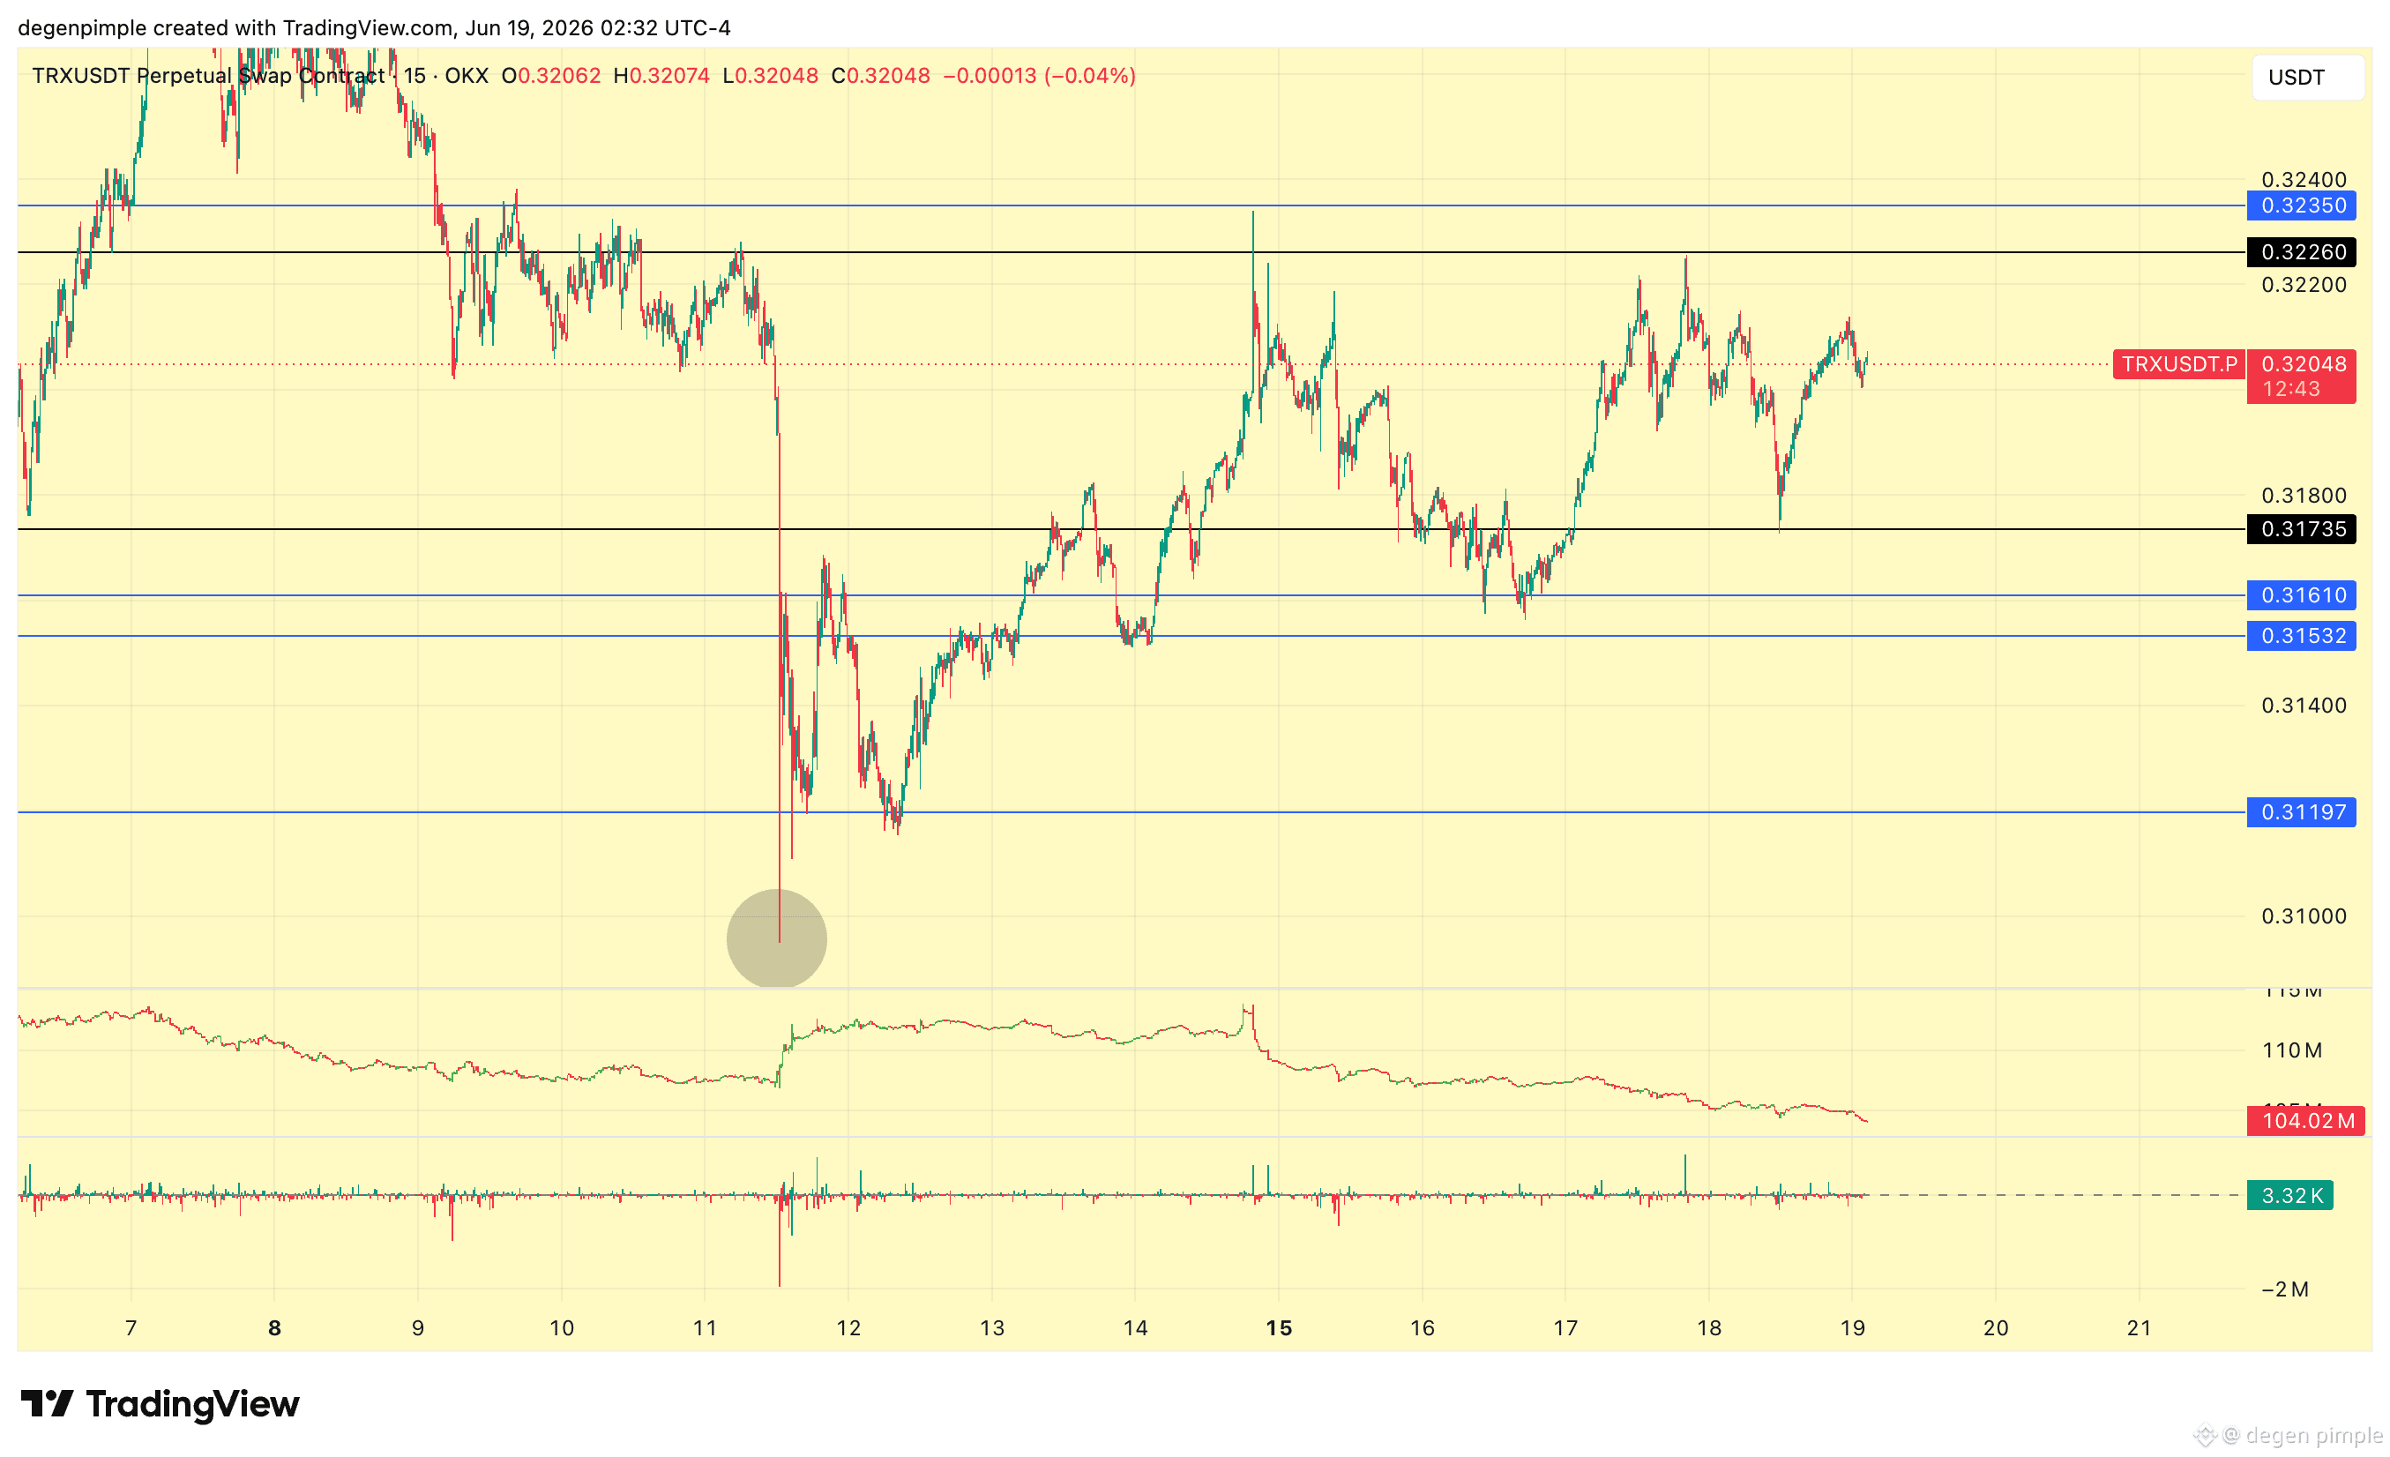Viewport: 2390px width, 1457px height.
Task: Open the USDT currency selector
Action: point(2306,78)
